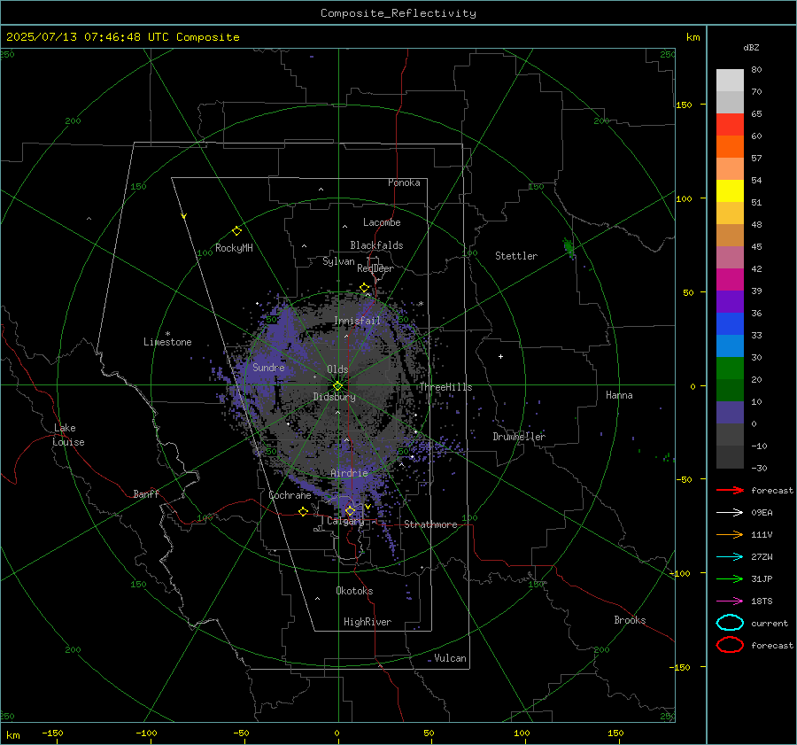Screen dimensions: 797x745
Task: Select the bright yellow 51 dBZ swatch
Action: 730,190
